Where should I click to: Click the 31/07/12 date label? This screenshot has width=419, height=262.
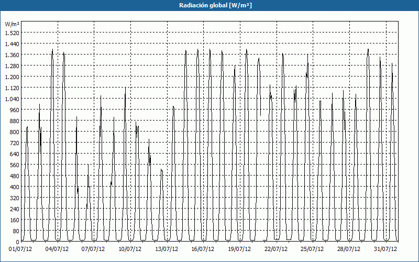click(385, 249)
